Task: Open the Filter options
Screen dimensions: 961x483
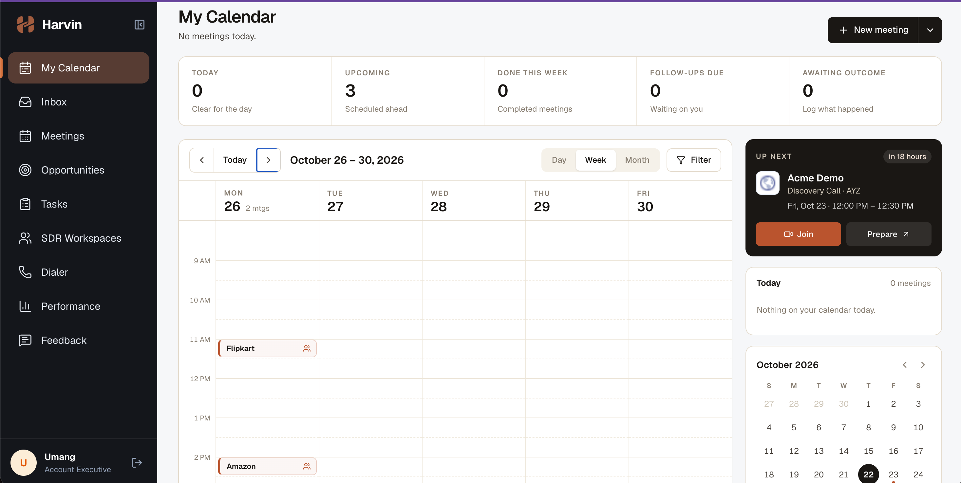Action: (694, 160)
